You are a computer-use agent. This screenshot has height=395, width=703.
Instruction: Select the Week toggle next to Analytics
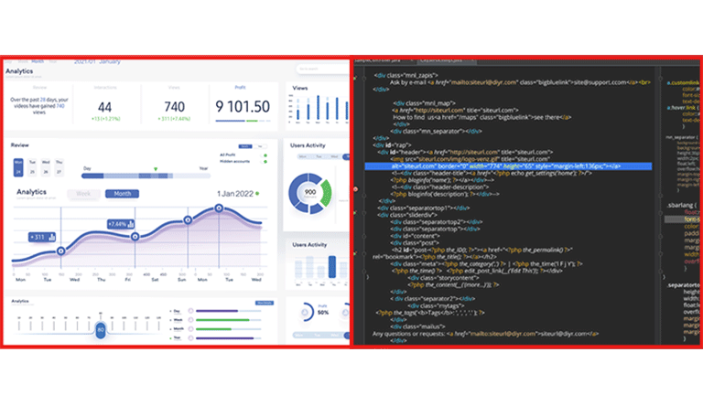(x=83, y=194)
